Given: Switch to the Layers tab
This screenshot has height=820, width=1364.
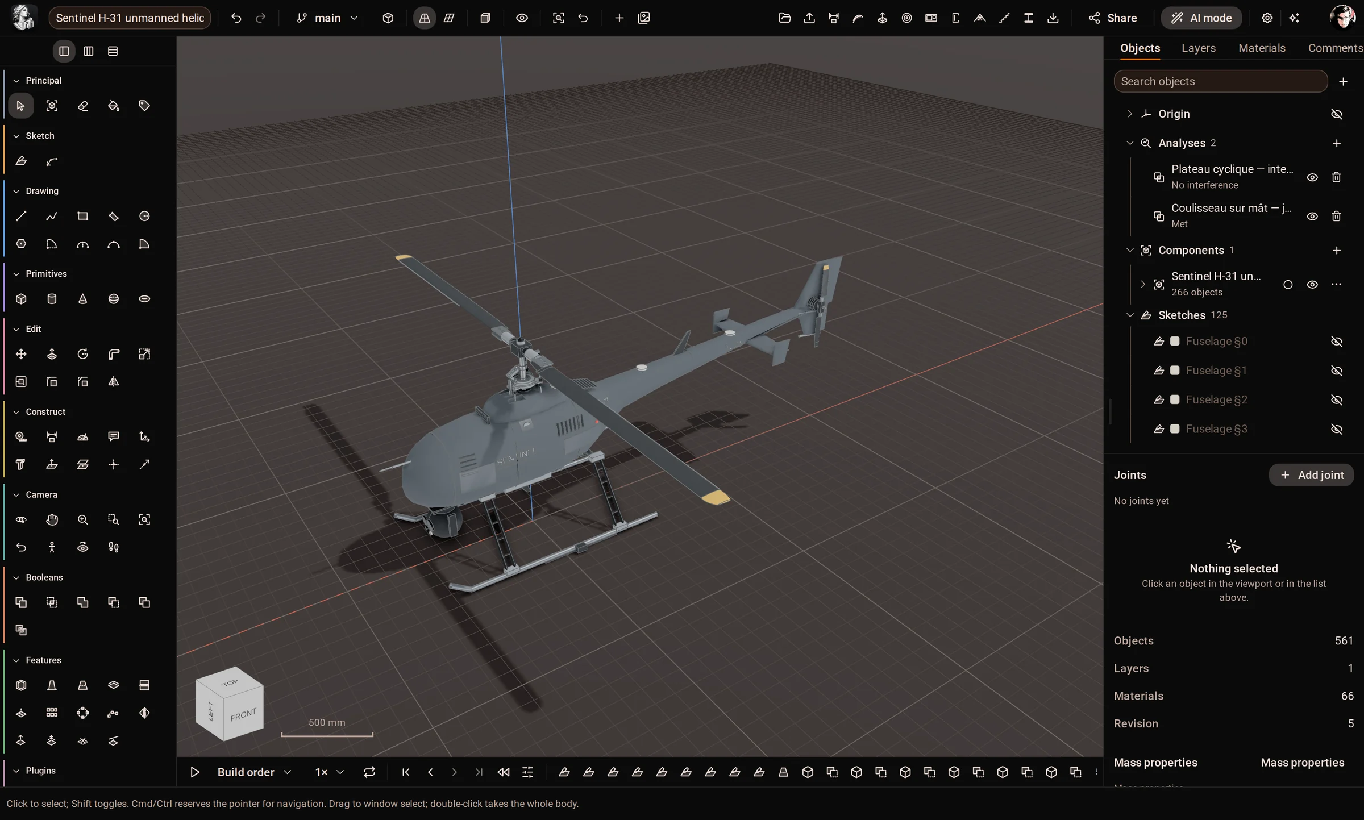Looking at the screenshot, I should point(1199,48).
